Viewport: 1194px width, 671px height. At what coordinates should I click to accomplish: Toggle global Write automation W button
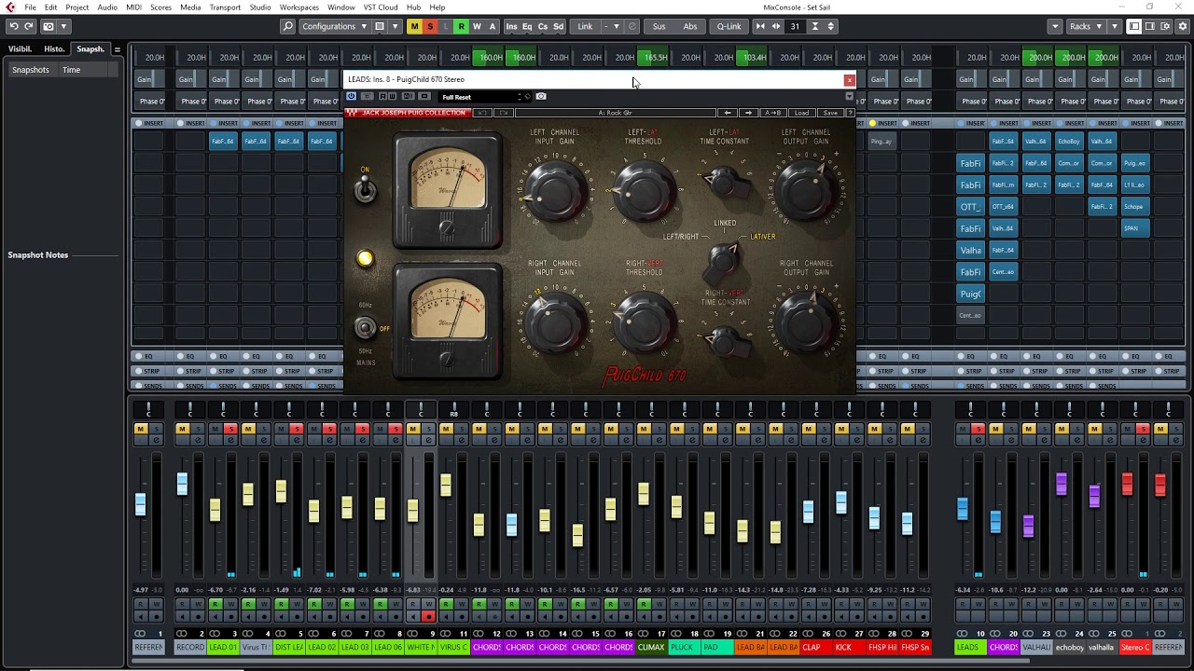477,26
